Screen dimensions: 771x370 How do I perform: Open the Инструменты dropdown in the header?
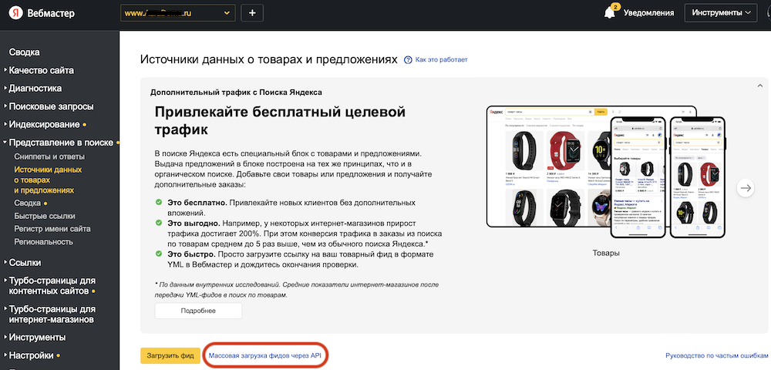722,13
